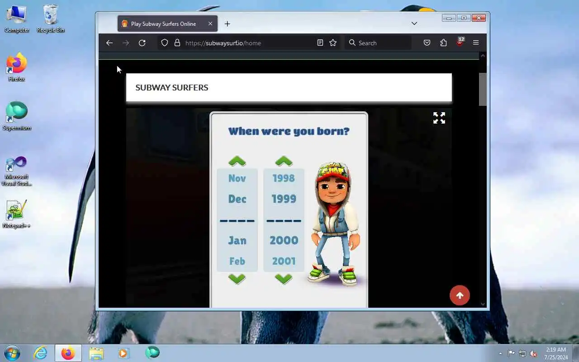Click network tray icon
This screenshot has width=579, height=362.
coord(522,353)
